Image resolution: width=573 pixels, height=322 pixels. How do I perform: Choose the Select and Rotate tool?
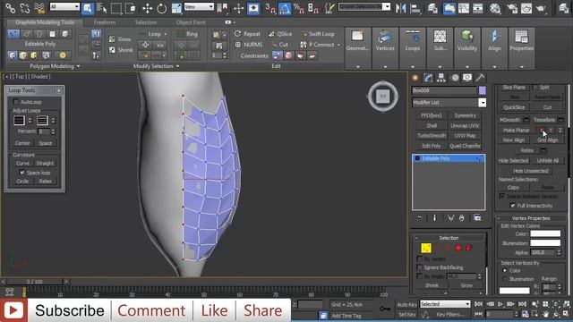click(161, 8)
